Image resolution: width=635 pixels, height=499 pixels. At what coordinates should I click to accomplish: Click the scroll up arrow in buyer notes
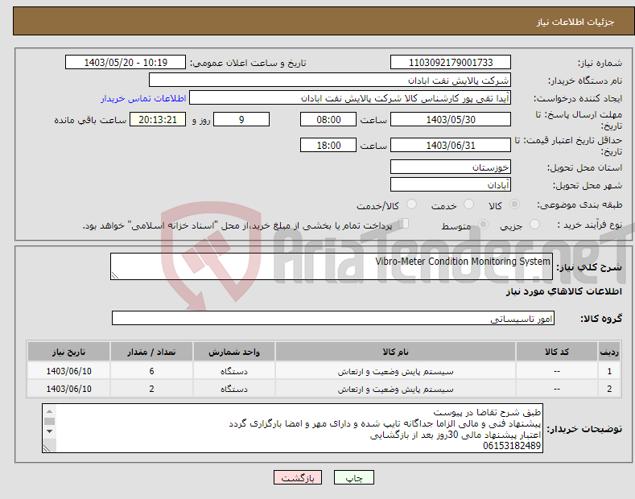pyautogui.click(x=49, y=410)
